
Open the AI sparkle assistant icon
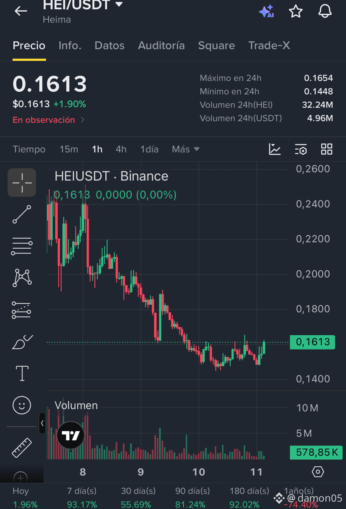(x=266, y=11)
